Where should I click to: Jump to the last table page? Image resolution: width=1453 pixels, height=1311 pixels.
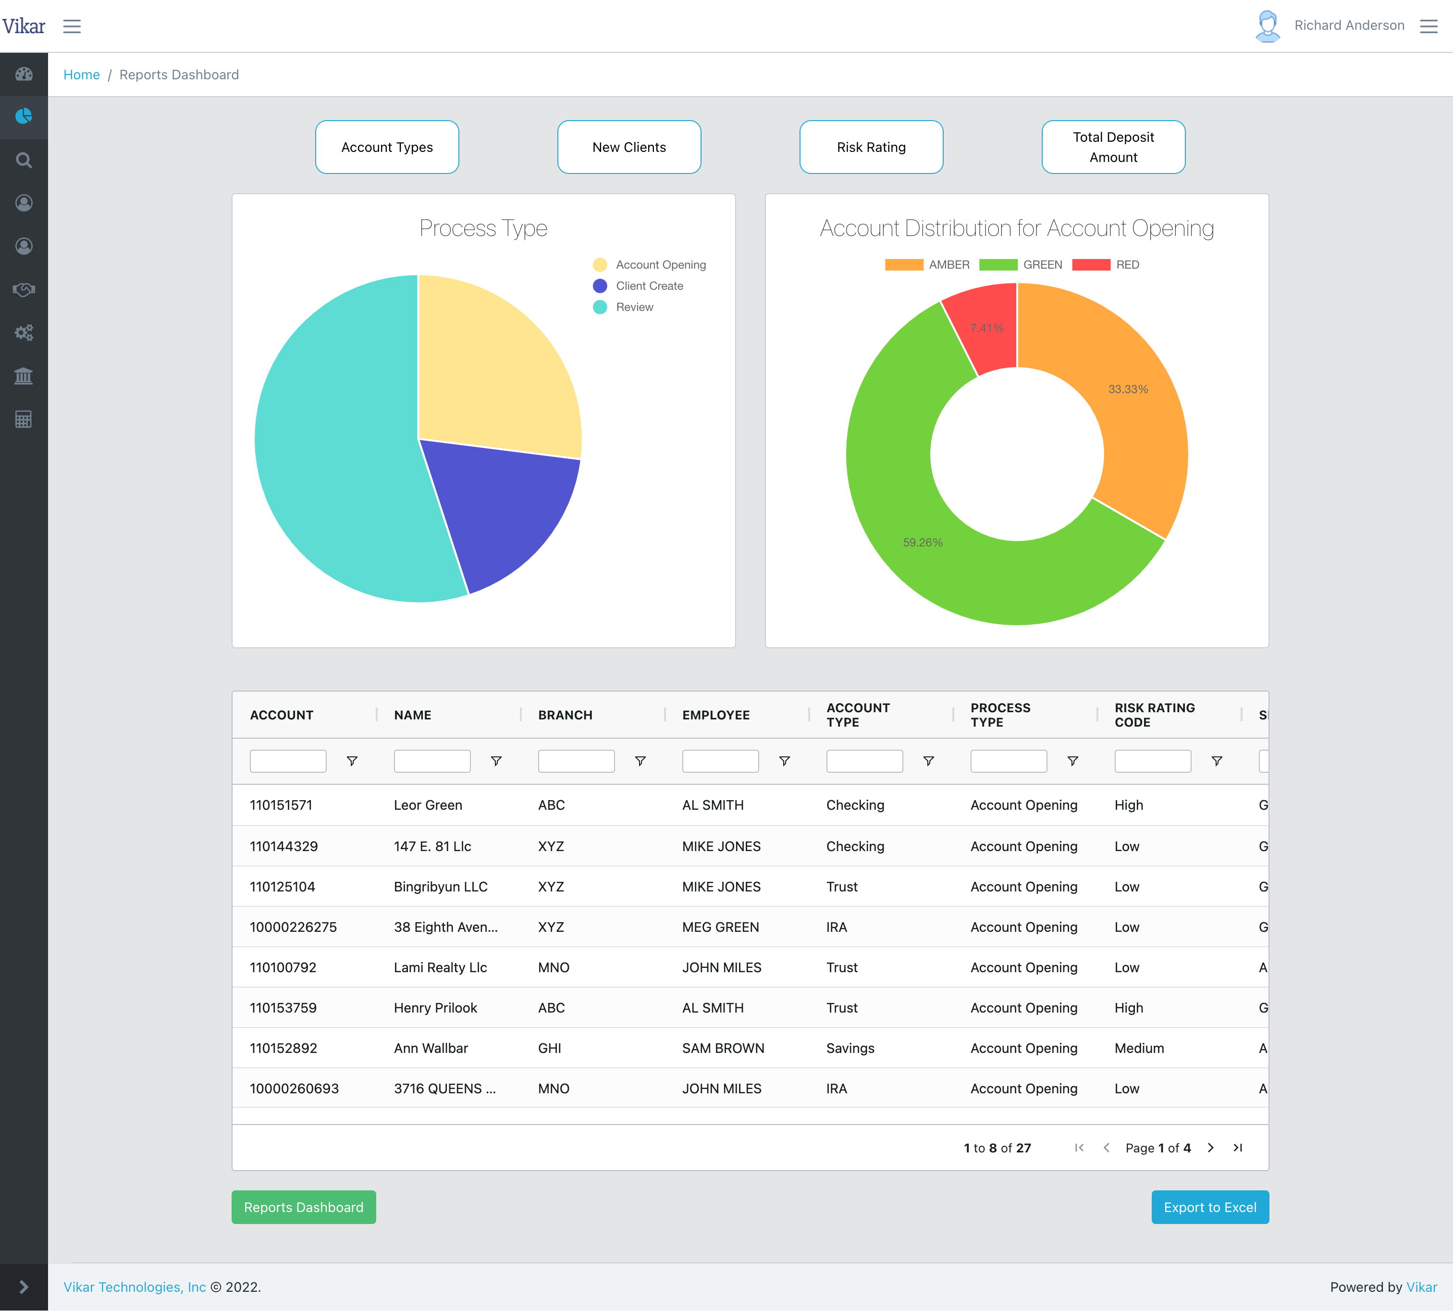click(1238, 1148)
